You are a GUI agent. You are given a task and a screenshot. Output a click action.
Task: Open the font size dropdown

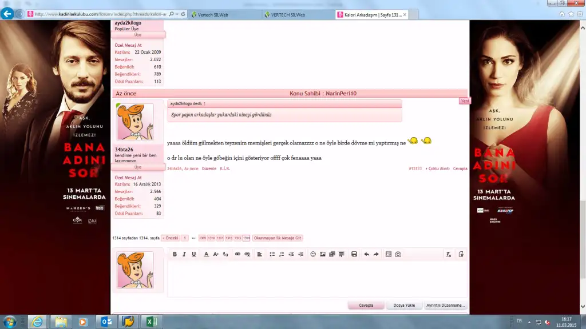216,254
